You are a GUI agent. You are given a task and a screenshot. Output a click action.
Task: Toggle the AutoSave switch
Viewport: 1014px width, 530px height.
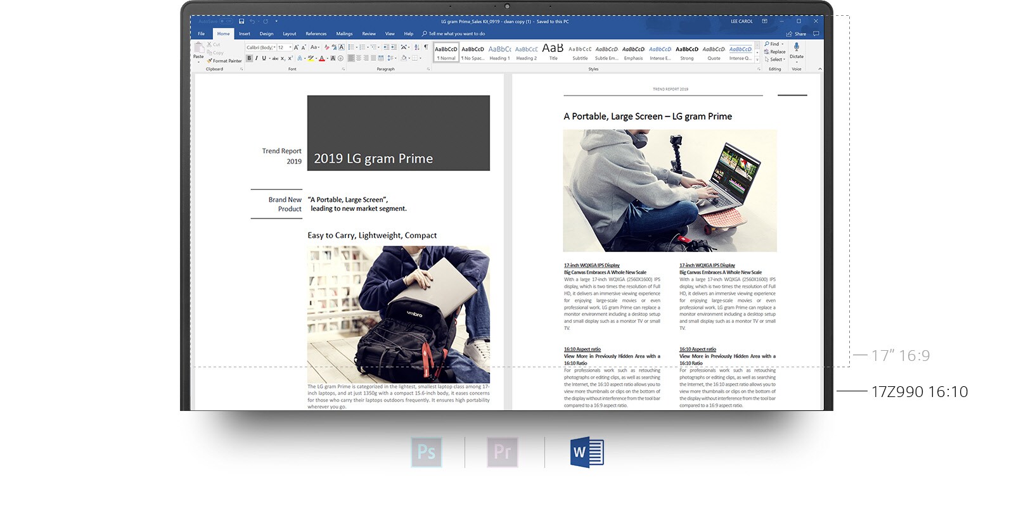coord(226,22)
